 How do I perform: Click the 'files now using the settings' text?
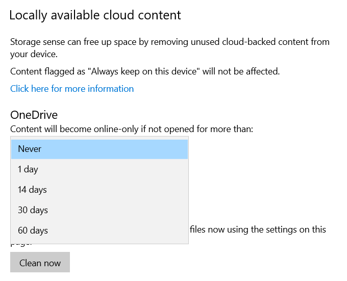click(258, 229)
